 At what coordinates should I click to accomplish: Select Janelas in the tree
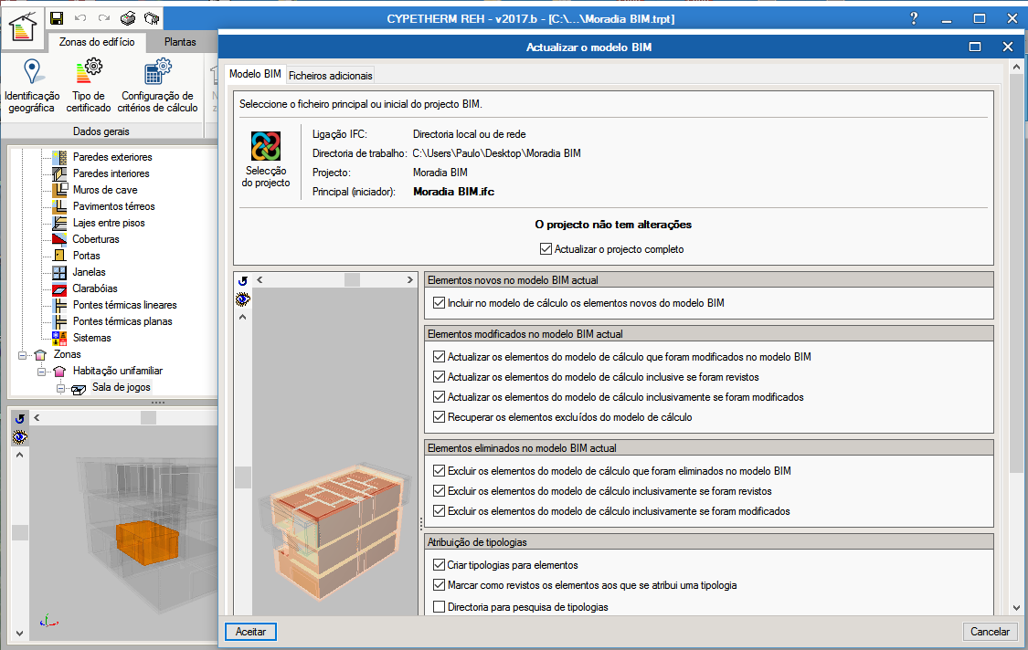click(90, 272)
